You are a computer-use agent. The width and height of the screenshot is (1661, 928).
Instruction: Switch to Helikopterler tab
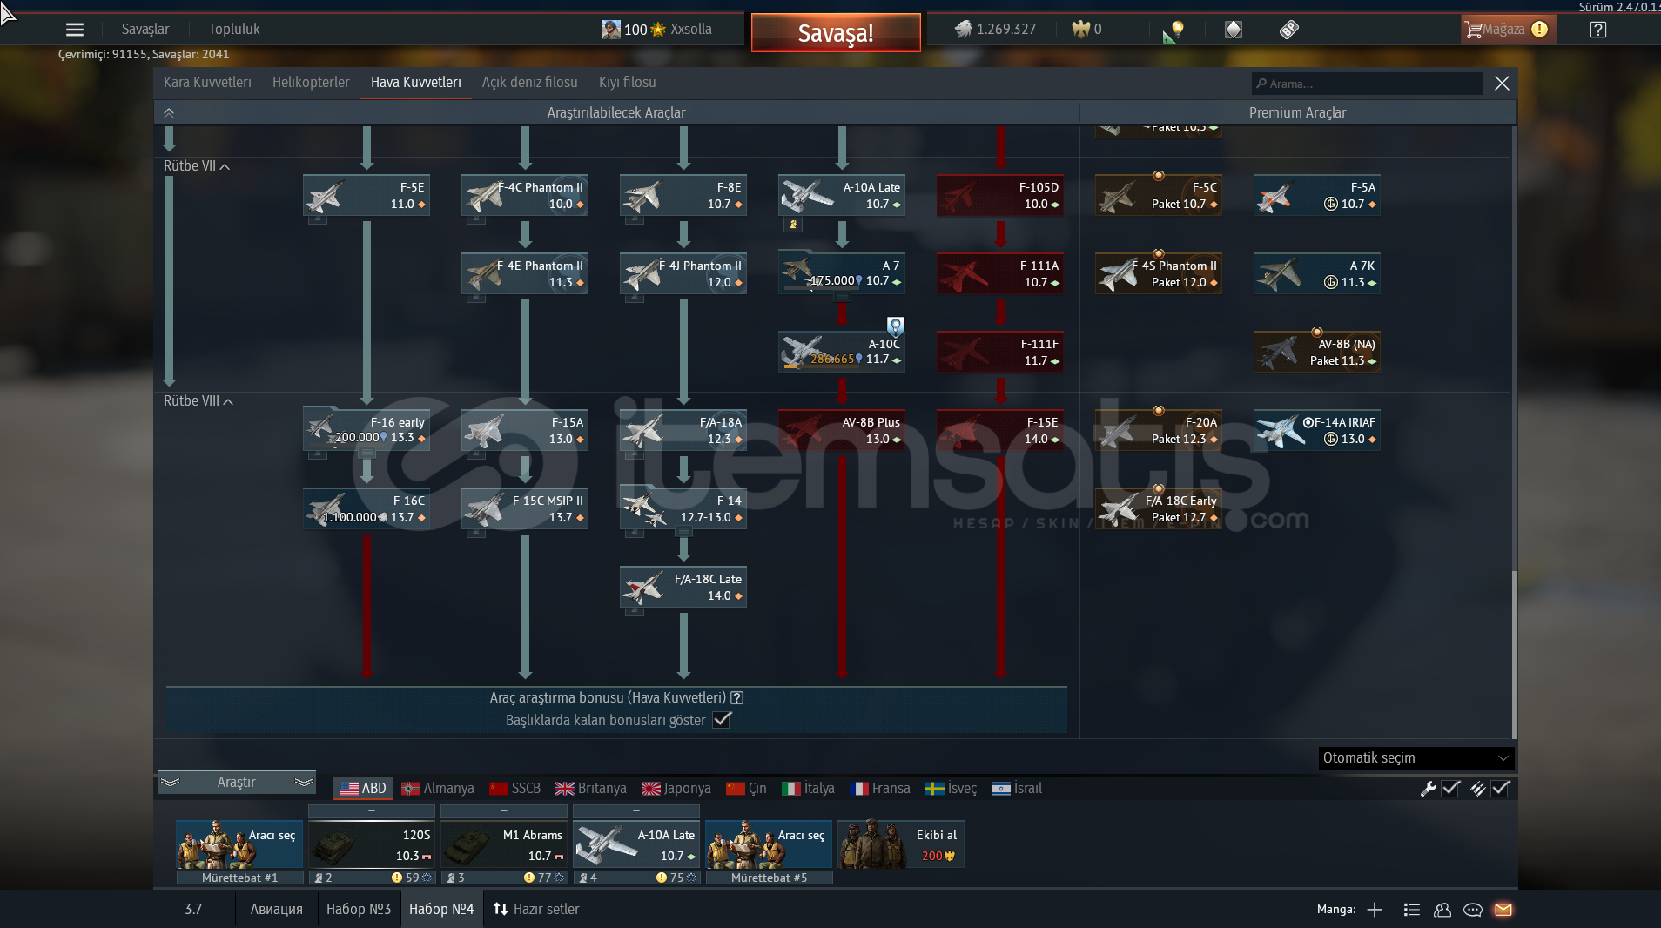[311, 83]
